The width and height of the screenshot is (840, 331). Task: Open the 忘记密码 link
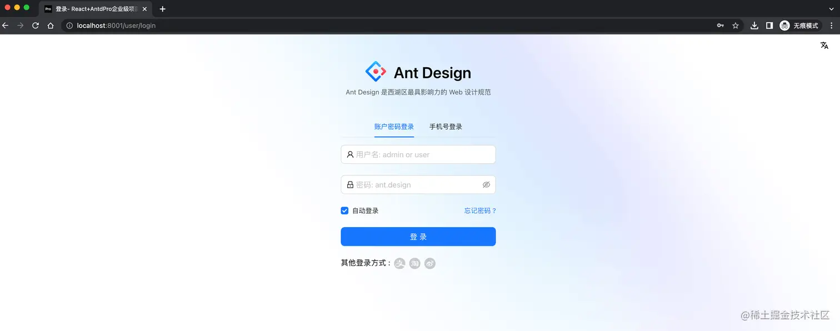481,211
